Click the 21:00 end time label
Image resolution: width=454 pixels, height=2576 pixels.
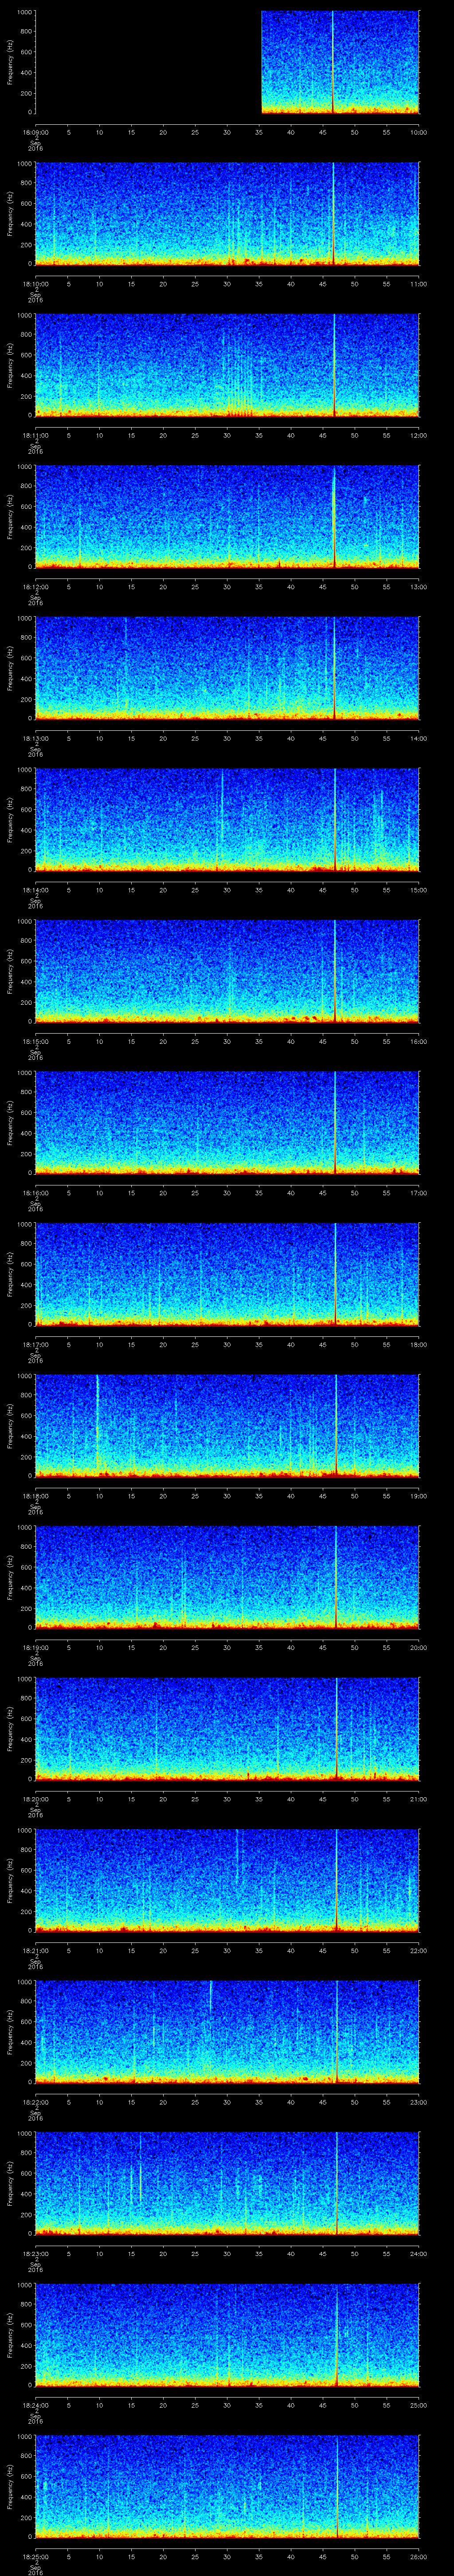pyautogui.click(x=418, y=1799)
